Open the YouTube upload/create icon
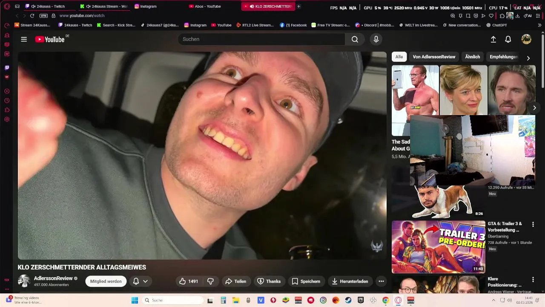Image resolution: width=545 pixels, height=307 pixels. click(493, 39)
